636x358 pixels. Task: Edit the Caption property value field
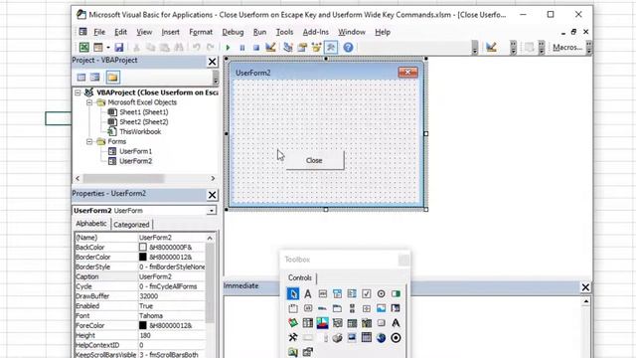172,276
